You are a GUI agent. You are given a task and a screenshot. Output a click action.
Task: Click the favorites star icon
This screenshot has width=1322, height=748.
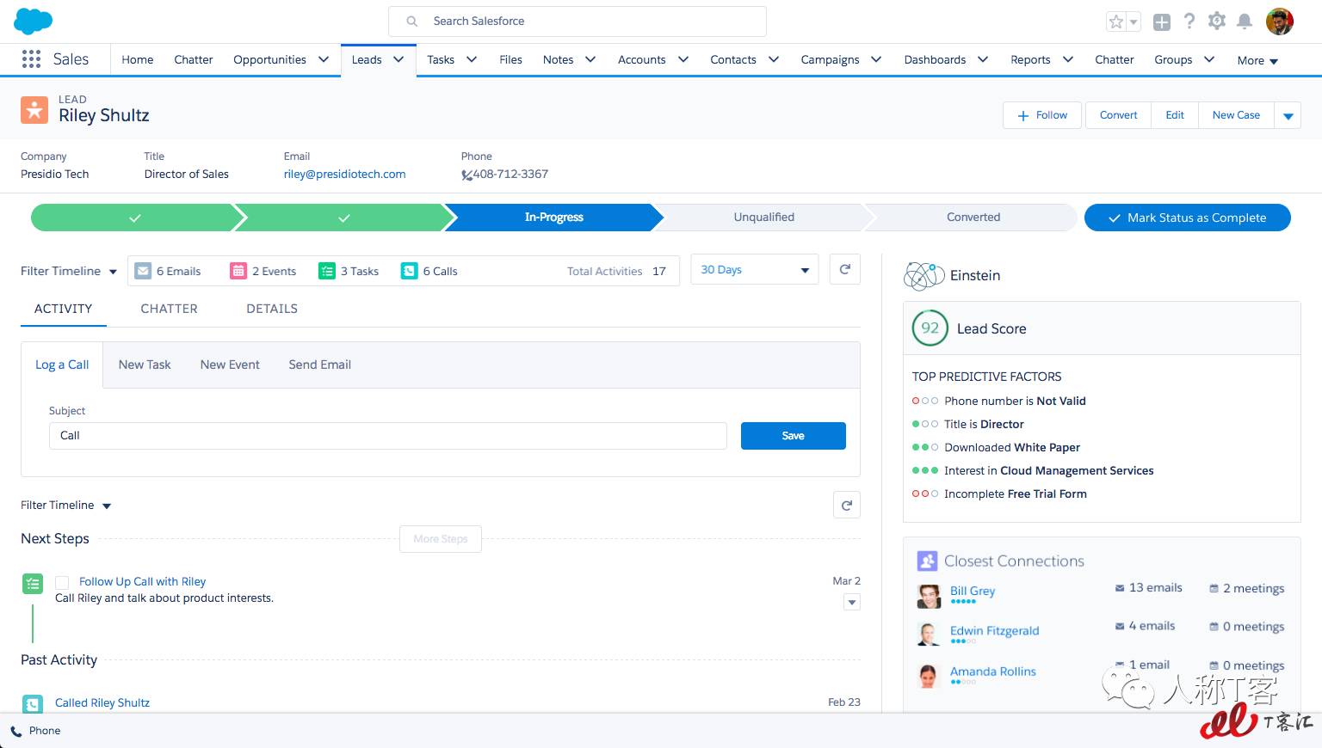pos(1116,22)
